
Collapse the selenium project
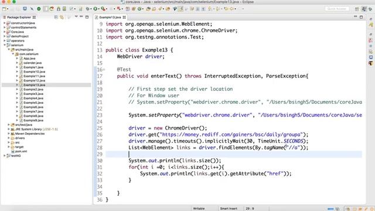[x=5, y=45]
